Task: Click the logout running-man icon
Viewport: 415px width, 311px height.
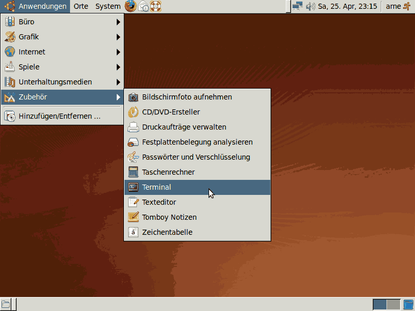Action: tap(407, 6)
